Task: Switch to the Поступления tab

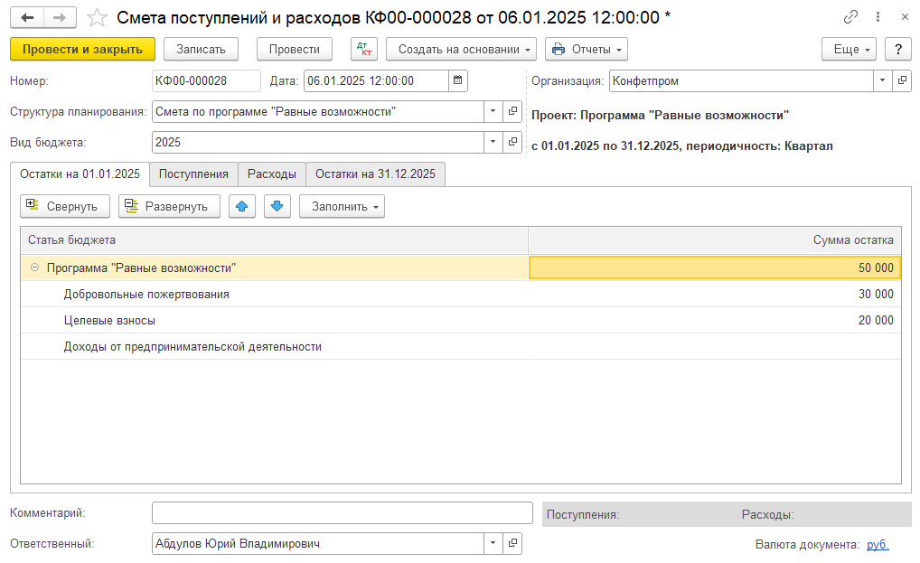Action: [193, 174]
